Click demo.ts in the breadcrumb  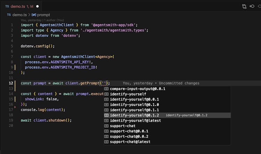[x=19, y=15]
